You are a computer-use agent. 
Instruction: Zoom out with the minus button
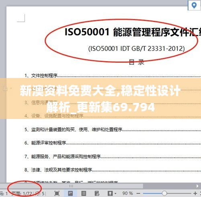pyautogui.click(x=138, y=193)
